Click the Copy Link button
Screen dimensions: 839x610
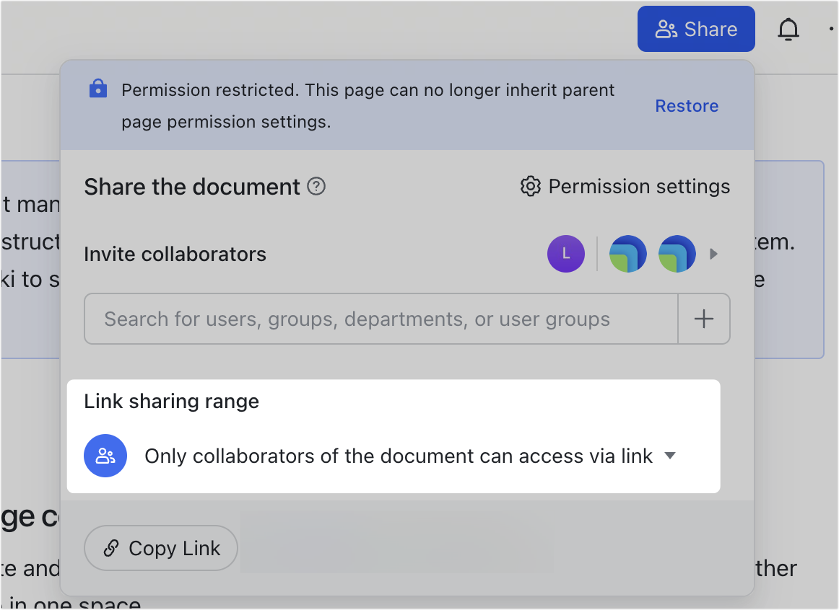[x=160, y=548]
